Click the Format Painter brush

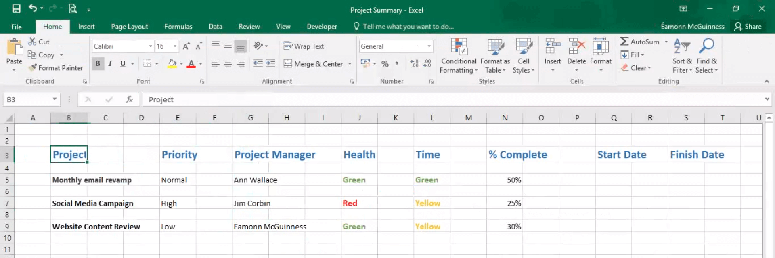(x=32, y=68)
